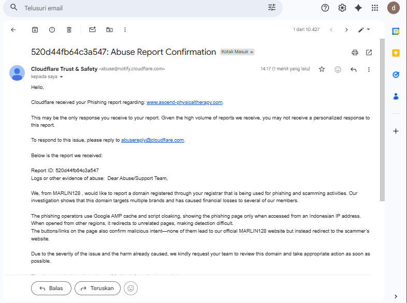The width and height of the screenshot is (407, 303).
Task: Open Contacts side panel
Action: tap(396, 97)
